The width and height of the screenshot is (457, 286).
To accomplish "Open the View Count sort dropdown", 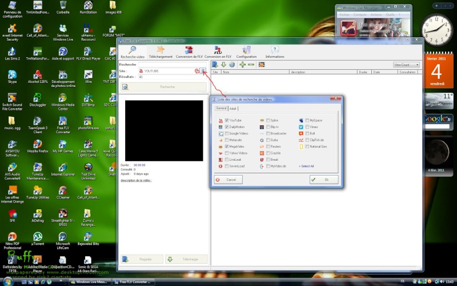I will click(x=406, y=65).
